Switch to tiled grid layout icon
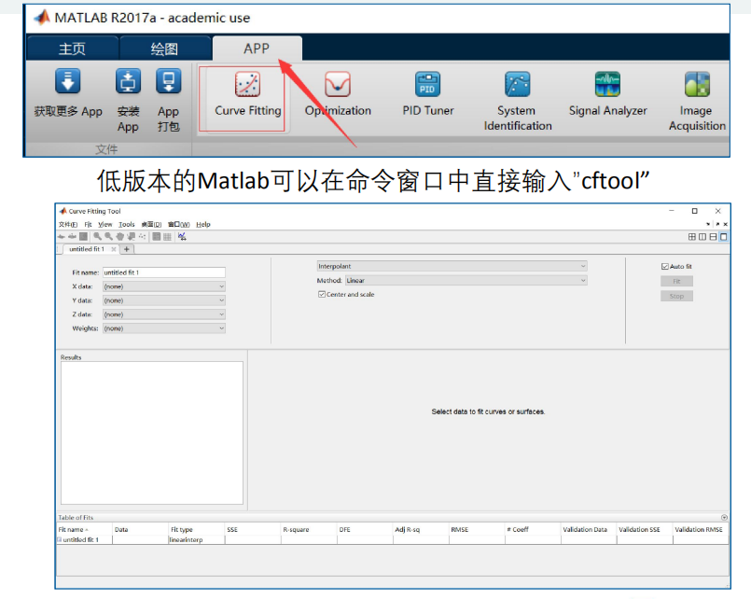 692,237
